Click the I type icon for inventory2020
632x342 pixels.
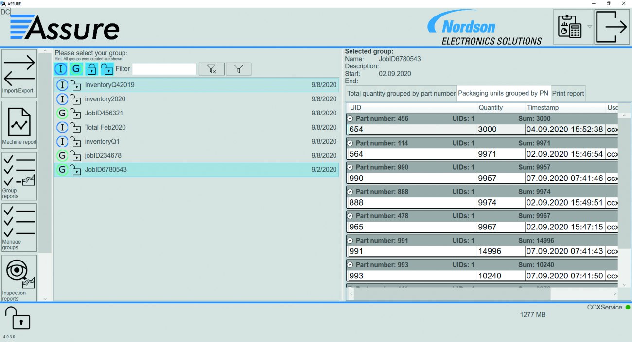[62, 99]
